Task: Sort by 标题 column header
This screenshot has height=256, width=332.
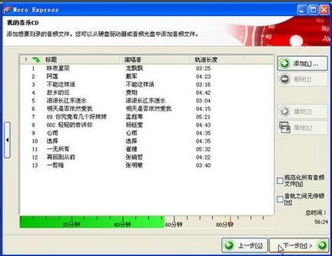Action: click(x=51, y=60)
